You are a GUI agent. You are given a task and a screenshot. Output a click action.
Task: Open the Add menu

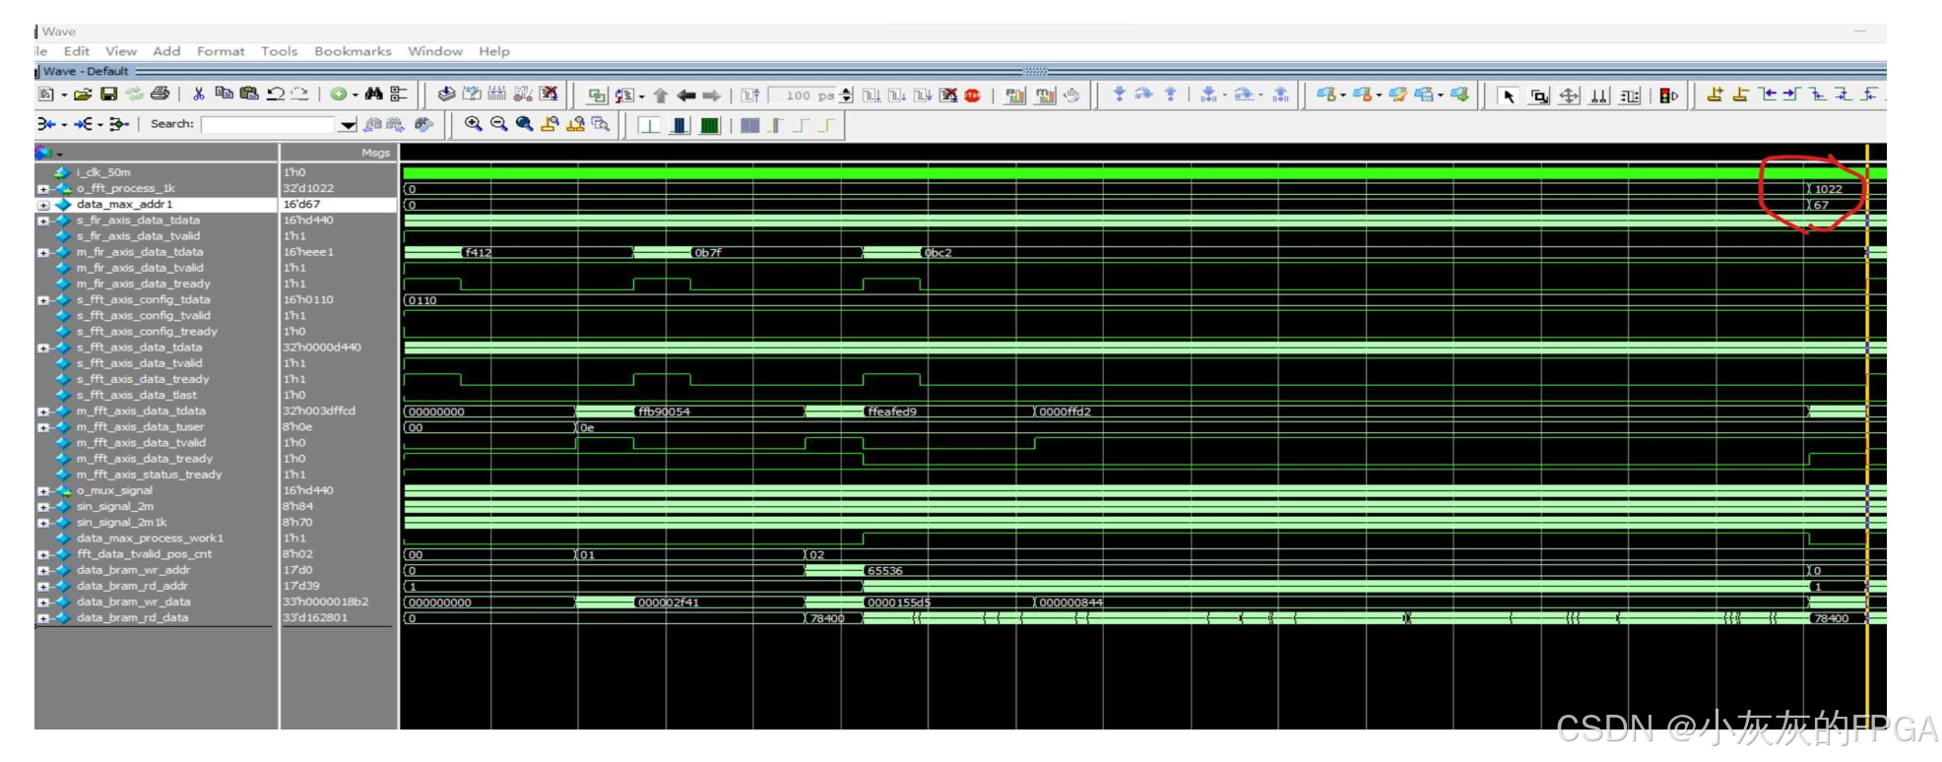pyautogui.click(x=166, y=51)
